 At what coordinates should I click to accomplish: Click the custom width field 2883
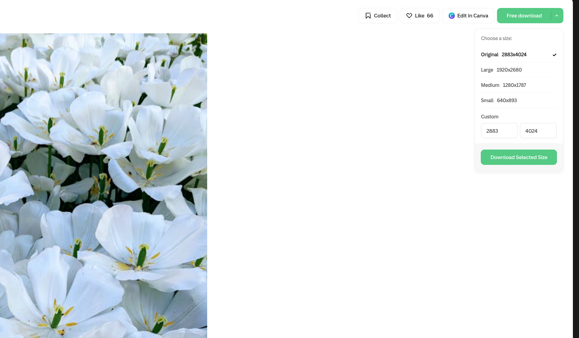pyautogui.click(x=499, y=131)
